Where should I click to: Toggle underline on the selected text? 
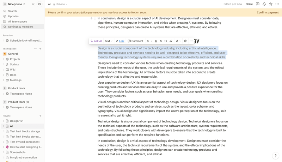[x=156, y=41]
